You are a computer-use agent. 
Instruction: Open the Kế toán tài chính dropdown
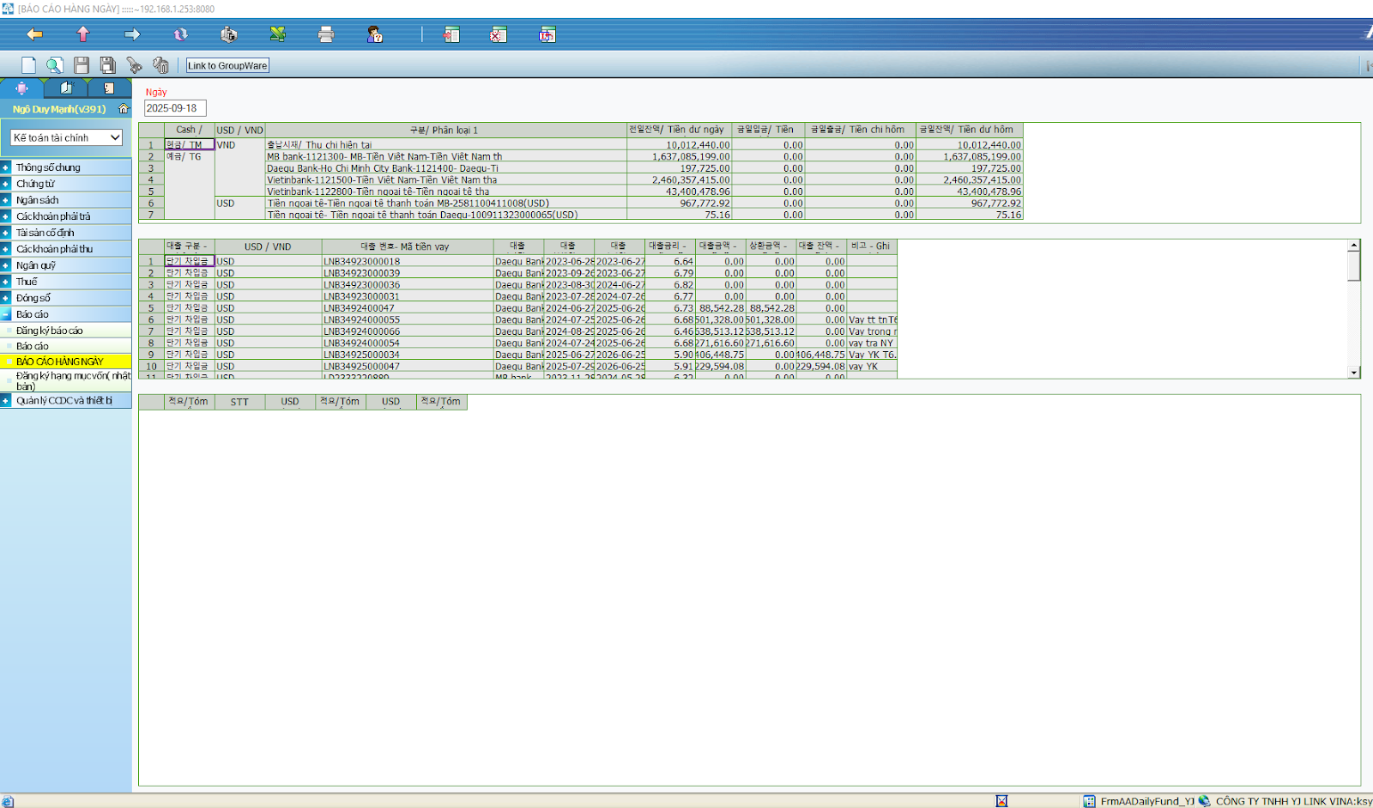66,137
